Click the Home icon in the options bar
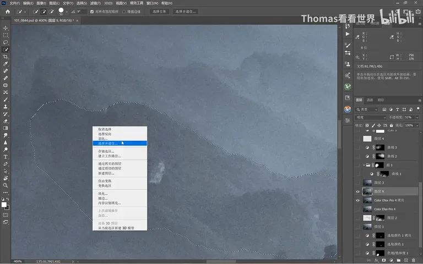This screenshot has height=264, width=423. pos(8,12)
